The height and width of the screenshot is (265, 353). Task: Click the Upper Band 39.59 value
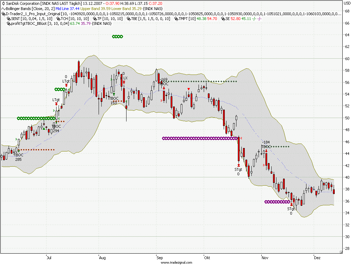(95, 9)
